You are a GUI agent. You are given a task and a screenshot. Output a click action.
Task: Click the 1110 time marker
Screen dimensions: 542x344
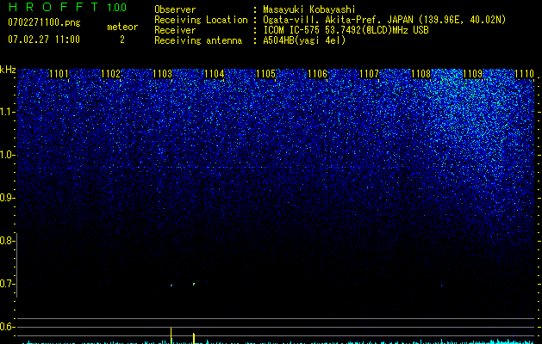(x=525, y=74)
